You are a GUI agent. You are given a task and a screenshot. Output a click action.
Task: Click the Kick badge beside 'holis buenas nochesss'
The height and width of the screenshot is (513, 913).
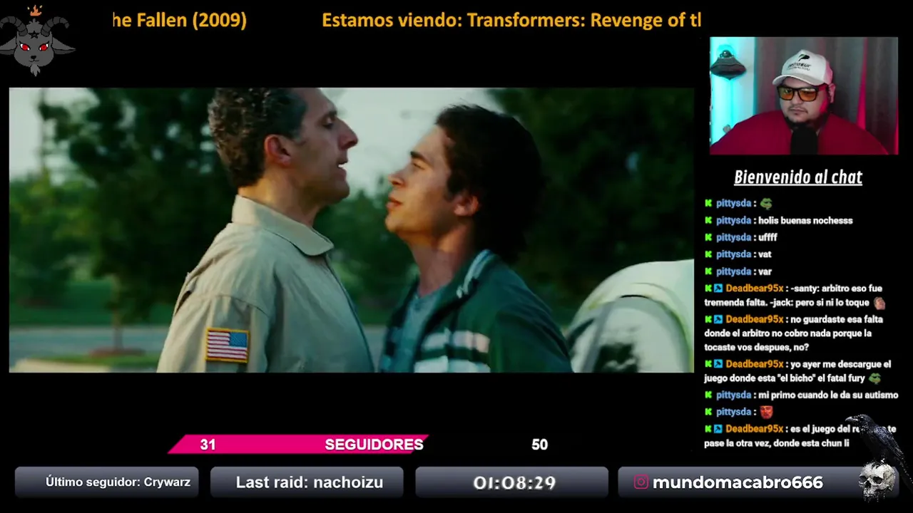pos(708,220)
